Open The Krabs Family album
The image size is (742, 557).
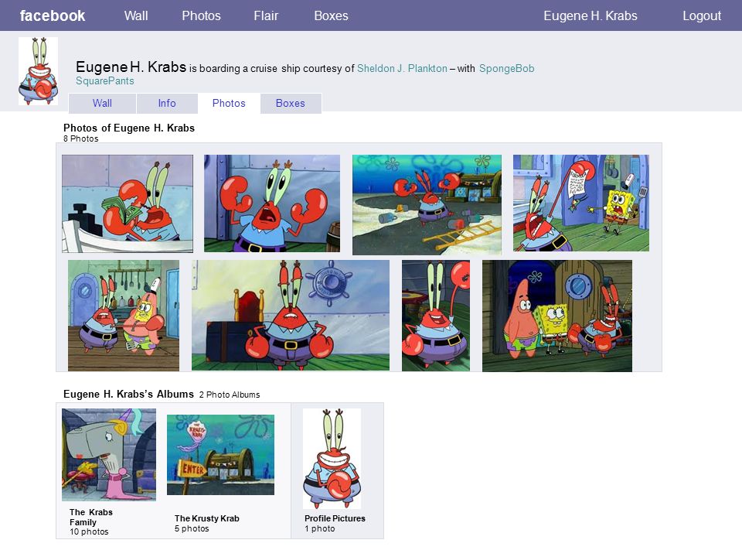(x=109, y=455)
